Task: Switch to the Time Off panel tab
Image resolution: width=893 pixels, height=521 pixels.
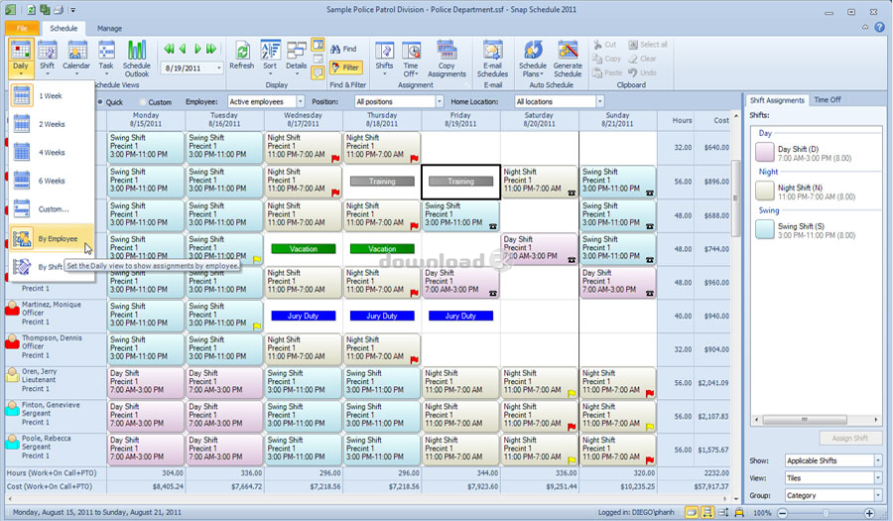Action: click(x=828, y=99)
